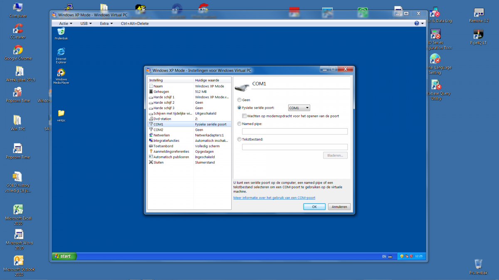499x280 pixels.
Task: Launch Microsoft Outlook 2010 shortcut
Action: click(19, 266)
